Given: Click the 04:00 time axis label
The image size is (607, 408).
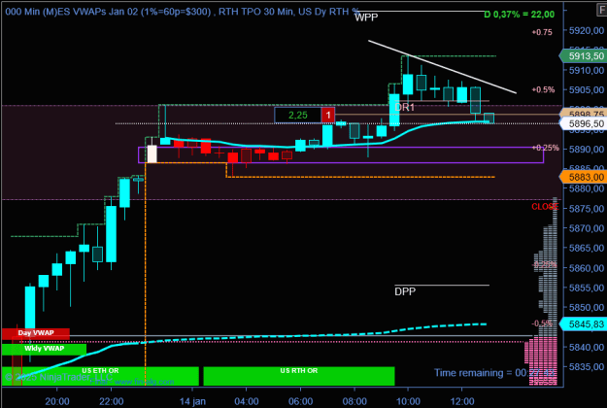Looking at the screenshot, I should click(x=247, y=401).
